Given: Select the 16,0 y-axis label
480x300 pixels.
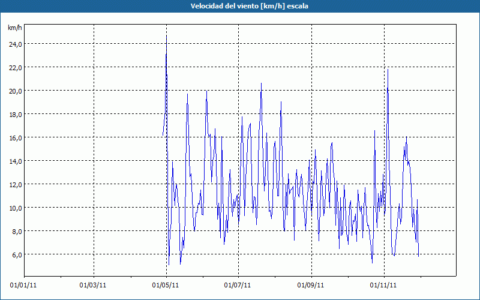Looking at the screenshot, I should click(x=16, y=138).
